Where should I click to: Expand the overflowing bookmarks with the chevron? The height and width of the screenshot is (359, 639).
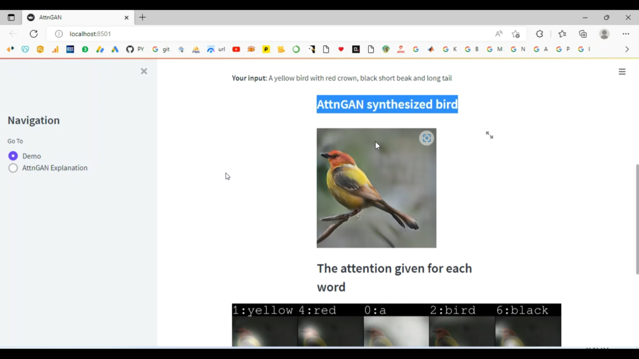627,49
